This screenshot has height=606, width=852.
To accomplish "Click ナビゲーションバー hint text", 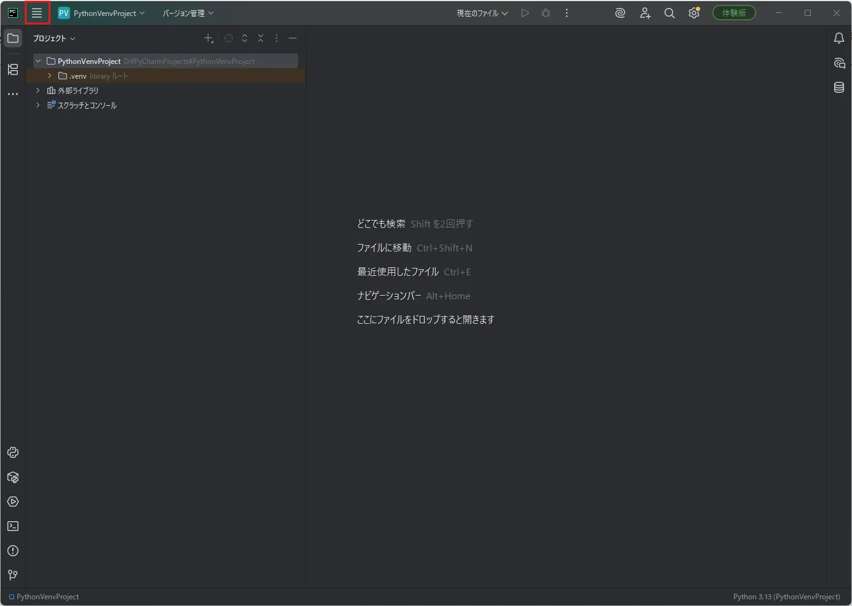I will (x=389, y=296).
